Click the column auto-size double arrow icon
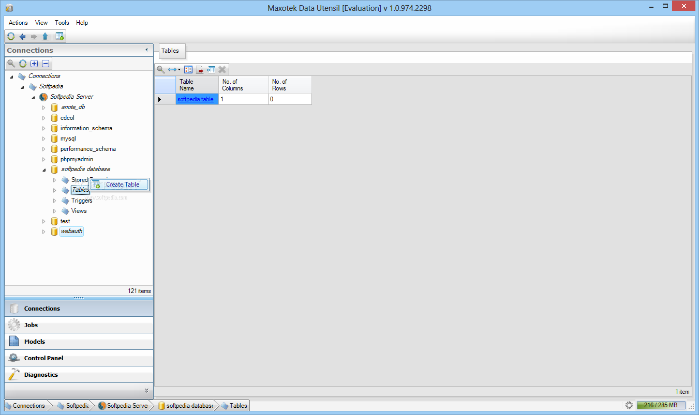Image resolution: width=699 pixels, height=415 pixels. tap(172, 70)
